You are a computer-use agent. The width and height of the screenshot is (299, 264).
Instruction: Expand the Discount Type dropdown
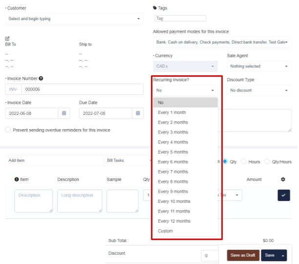click(x=259, y=90)
